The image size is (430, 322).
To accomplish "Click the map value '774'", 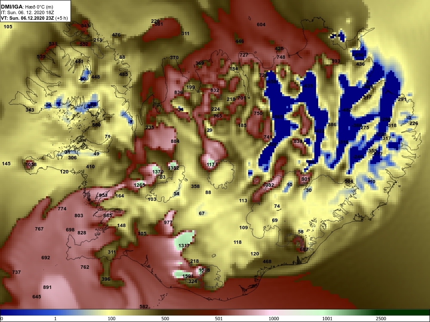I will point(62,209).
